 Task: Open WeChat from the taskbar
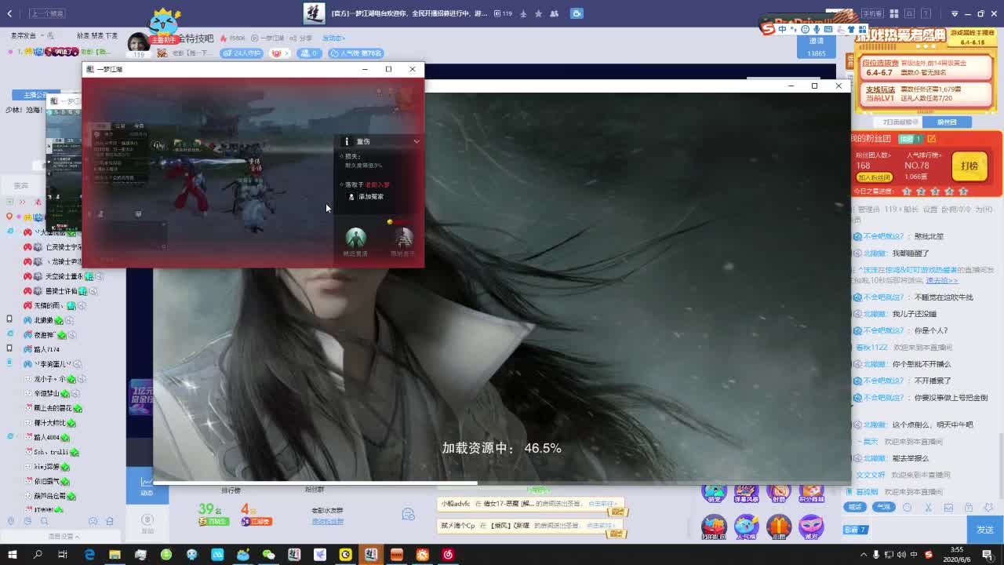268,554
